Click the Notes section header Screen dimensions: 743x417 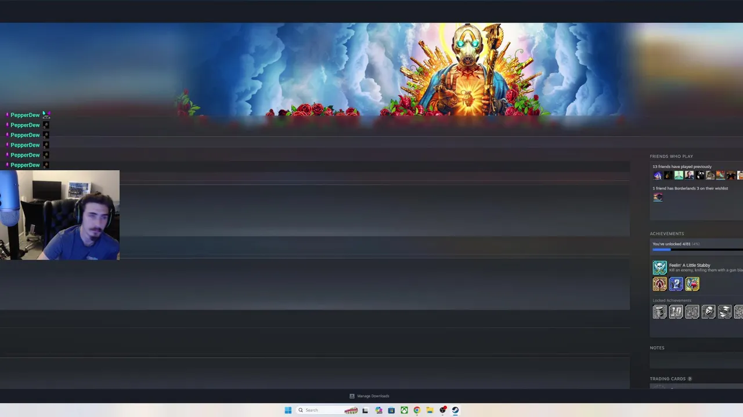coord(657,348)
